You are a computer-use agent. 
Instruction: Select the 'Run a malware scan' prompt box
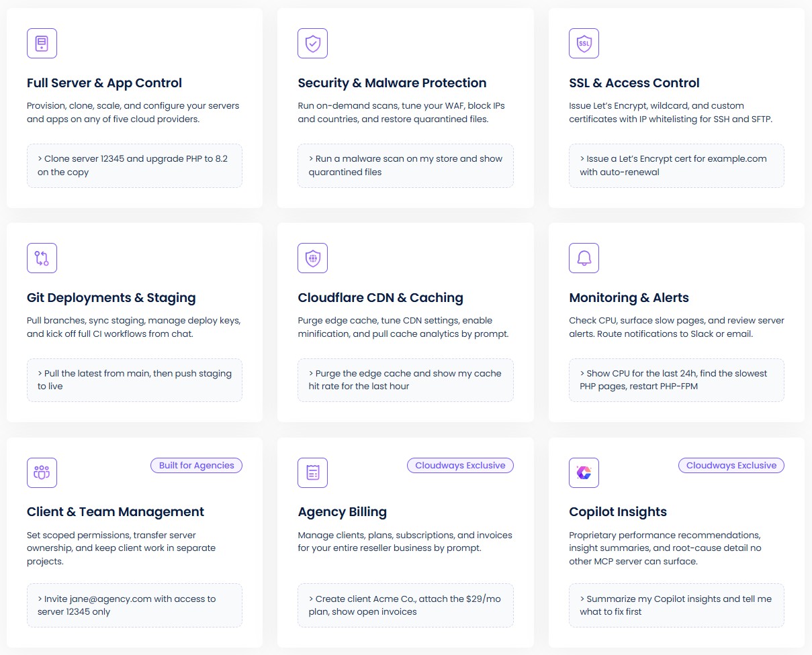coord(406,166)
